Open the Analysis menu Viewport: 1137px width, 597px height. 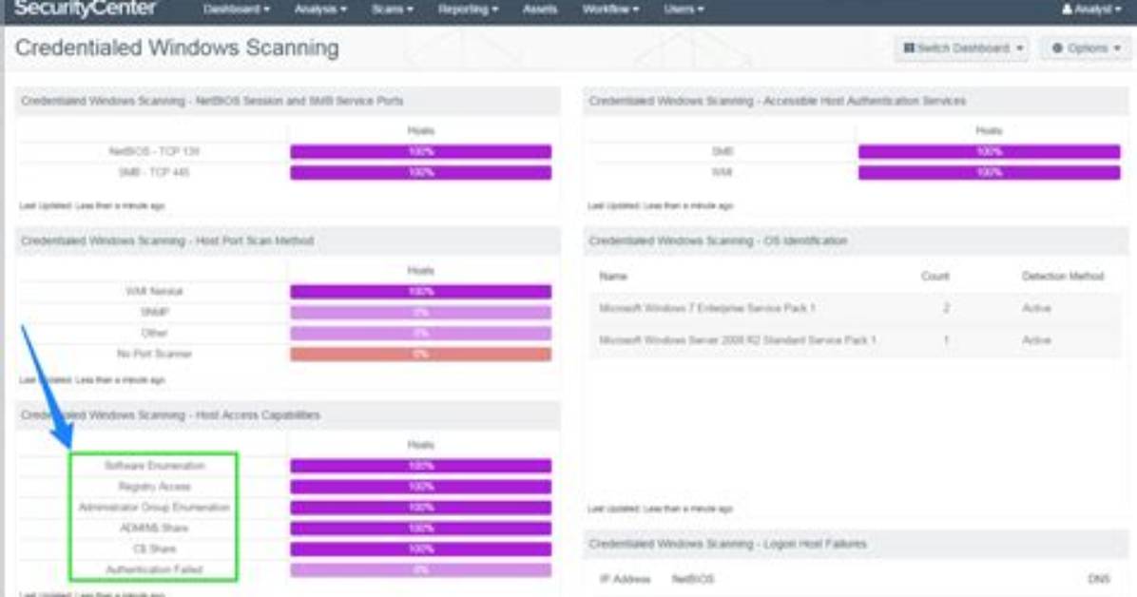[320, 10]
